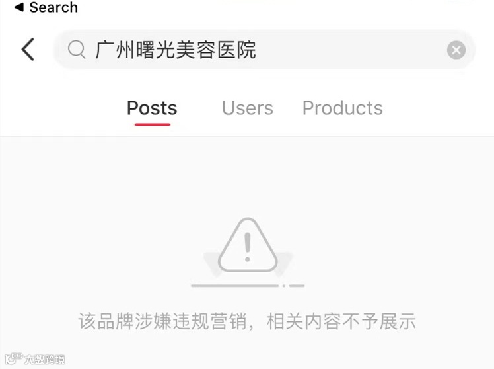Tap the gray line under the warning illustration

[x=248, y=286]
